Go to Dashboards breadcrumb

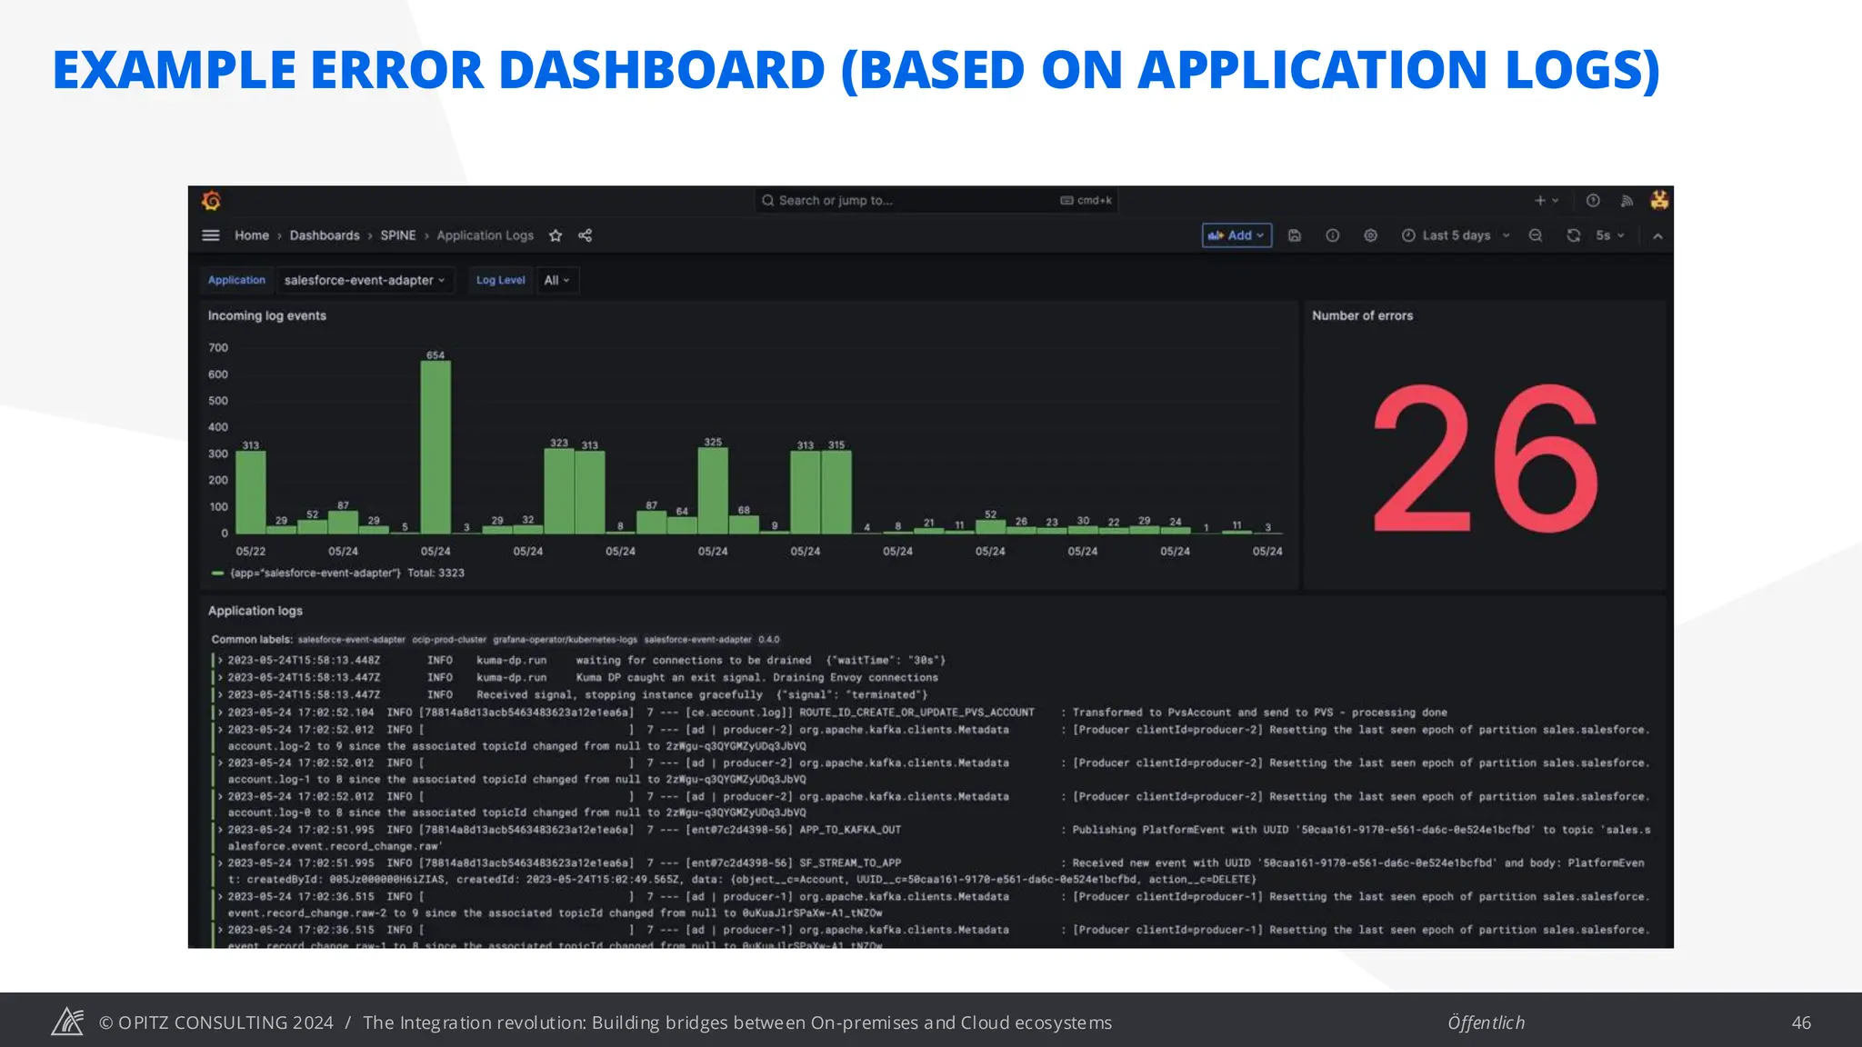pyautogui.click(x=325, y=235)
